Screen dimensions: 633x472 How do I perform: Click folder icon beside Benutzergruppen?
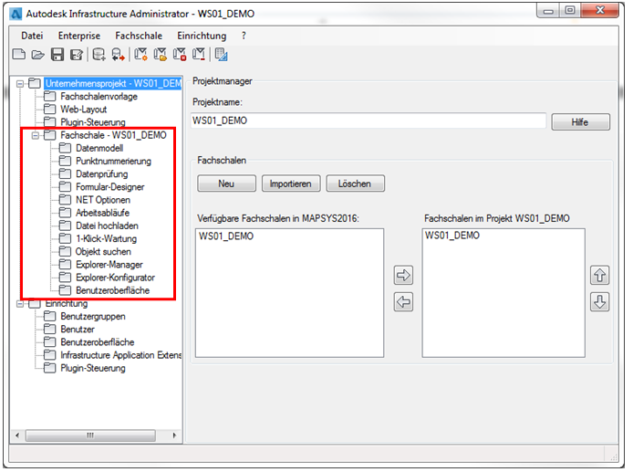(49, 316)
